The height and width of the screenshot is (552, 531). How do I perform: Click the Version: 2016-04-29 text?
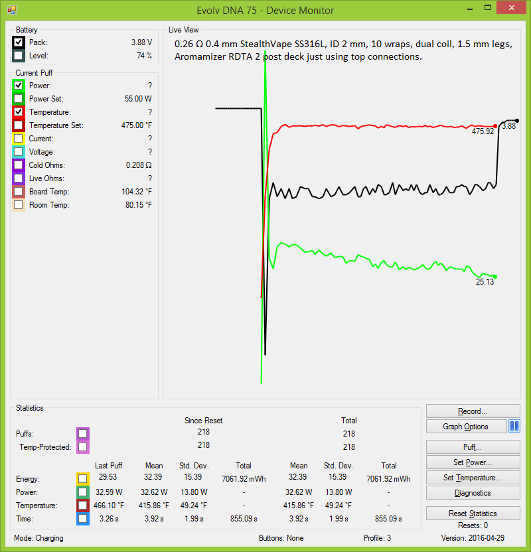473,538
